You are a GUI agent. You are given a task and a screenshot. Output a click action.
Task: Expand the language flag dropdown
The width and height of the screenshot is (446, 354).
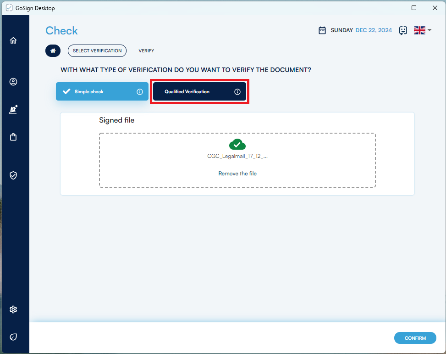pos(423,30)
